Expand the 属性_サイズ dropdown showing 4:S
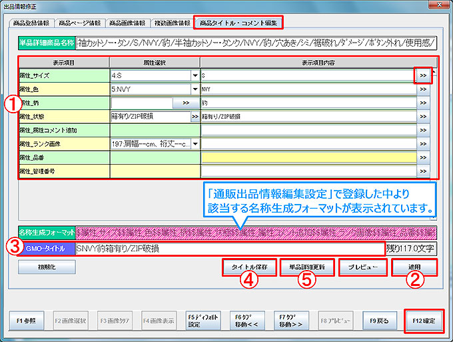 pos(195,76)
